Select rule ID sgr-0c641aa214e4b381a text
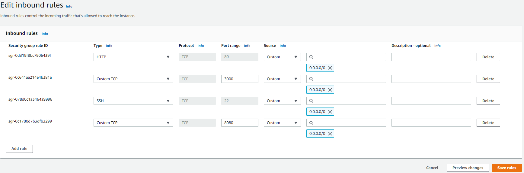 click(30, 77)
